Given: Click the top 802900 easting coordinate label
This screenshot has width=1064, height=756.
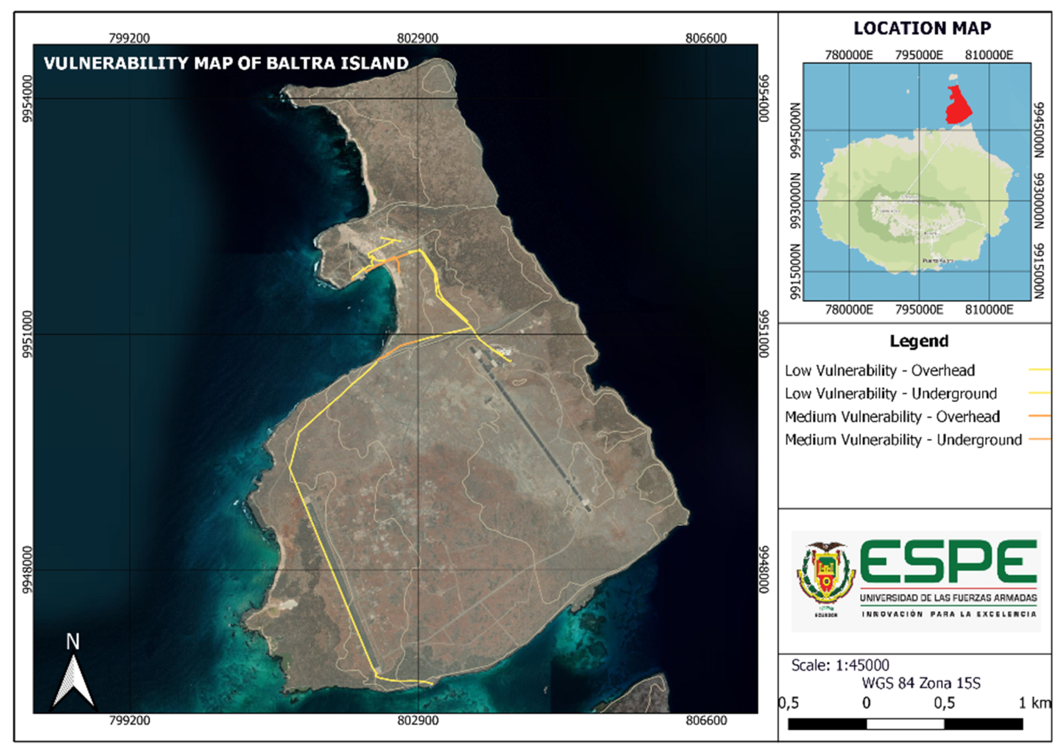Looking at the screenshot, I should 417,38.
